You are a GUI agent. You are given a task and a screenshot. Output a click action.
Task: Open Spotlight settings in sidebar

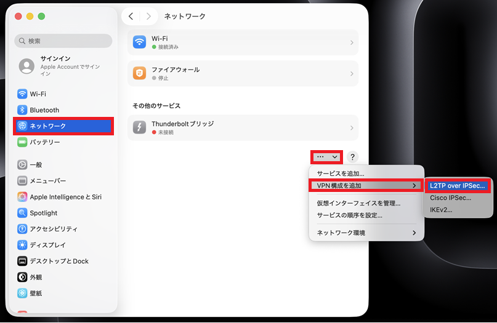[x=43, y=213]
